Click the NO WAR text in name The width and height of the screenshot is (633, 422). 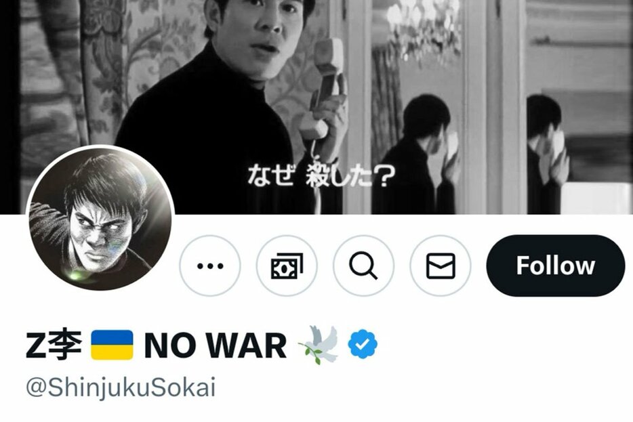coord(216,345)
